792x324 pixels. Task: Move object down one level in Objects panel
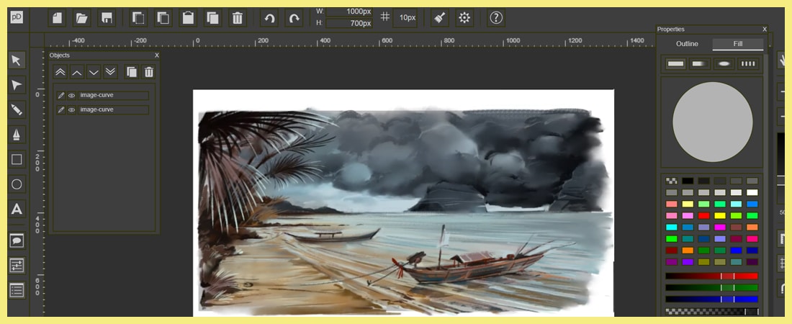[94, 72]
